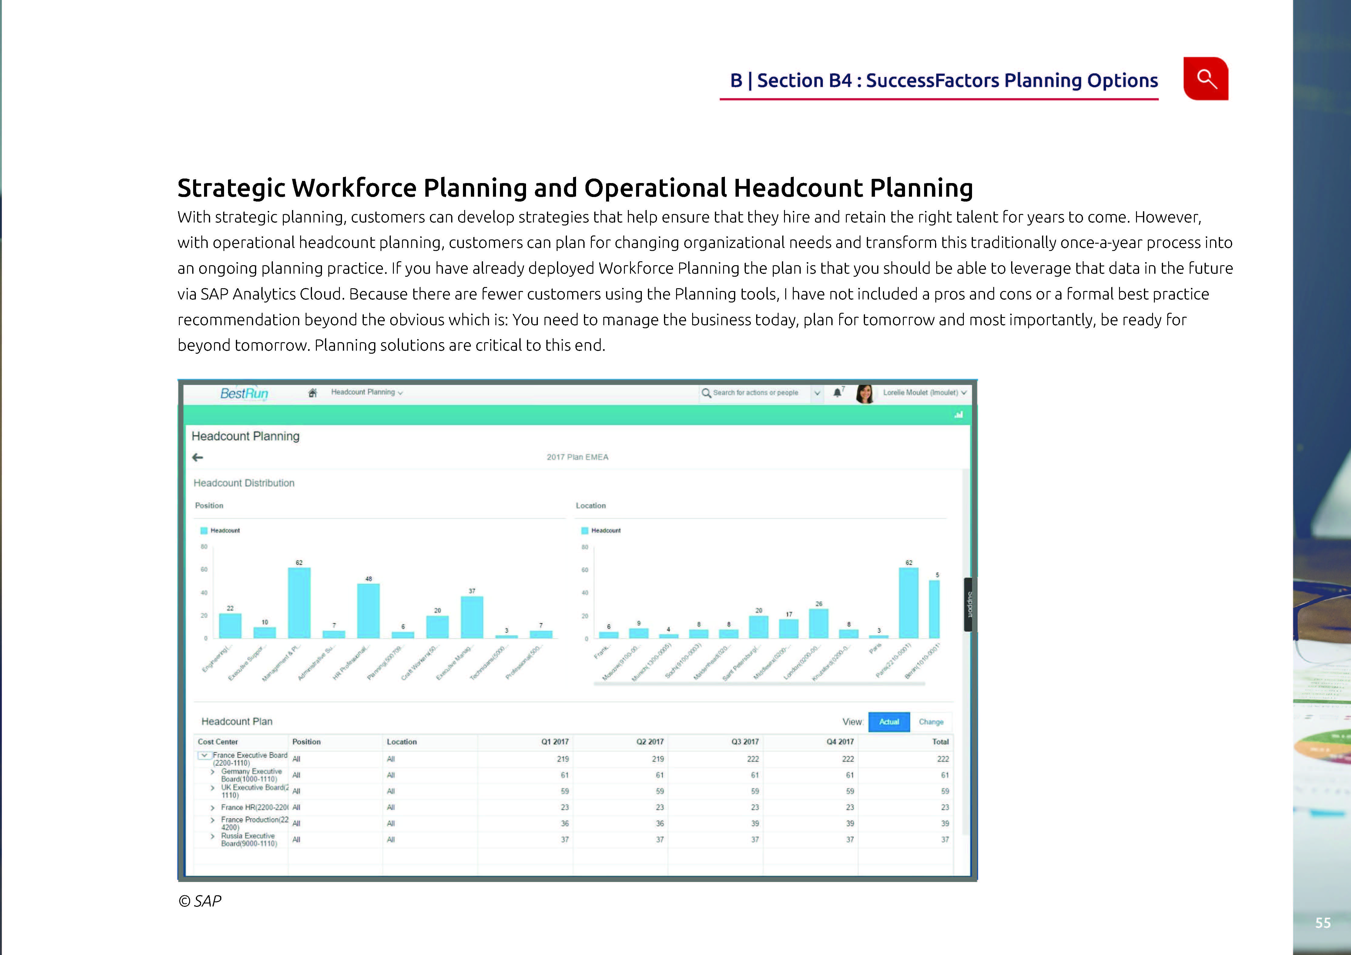Click the chart icon in the green bar
1351x955 pixels.
pyautogui.click(x=959, y=415)
